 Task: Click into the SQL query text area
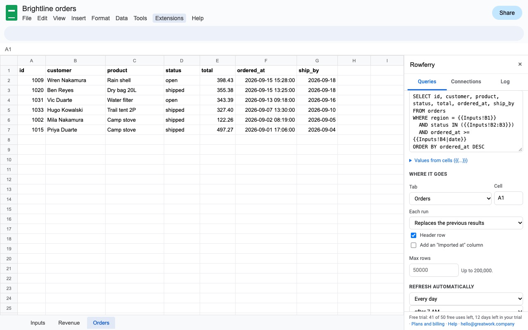pos(466,121)
